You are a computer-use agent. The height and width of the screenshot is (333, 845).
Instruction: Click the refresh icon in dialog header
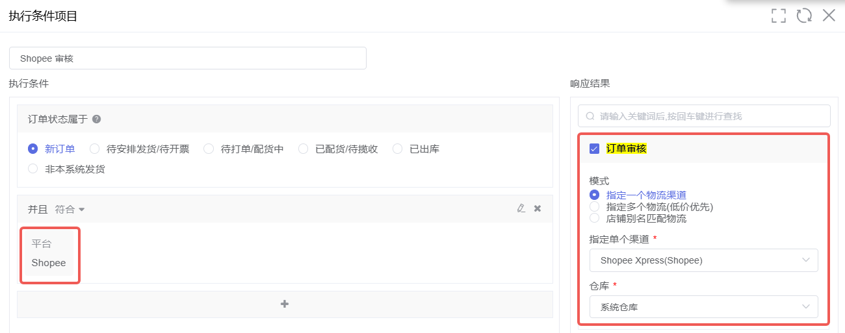click(804, 16)
